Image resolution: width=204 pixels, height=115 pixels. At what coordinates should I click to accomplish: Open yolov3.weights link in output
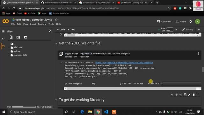[124, 63]
